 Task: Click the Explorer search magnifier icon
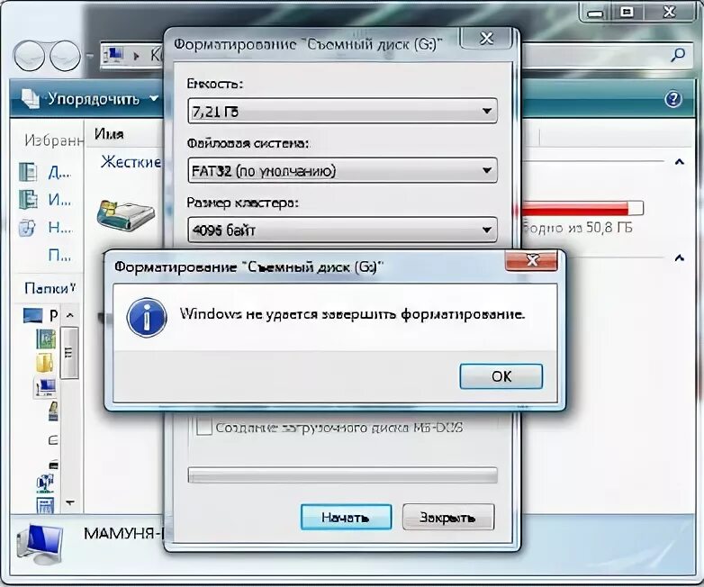tap(678, 55)
